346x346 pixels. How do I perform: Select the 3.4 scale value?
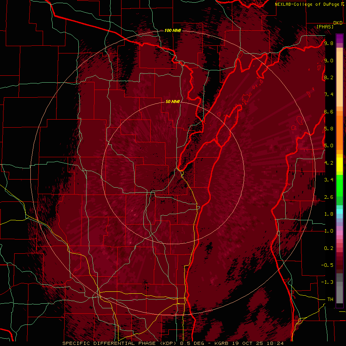[x=329, y=180]
